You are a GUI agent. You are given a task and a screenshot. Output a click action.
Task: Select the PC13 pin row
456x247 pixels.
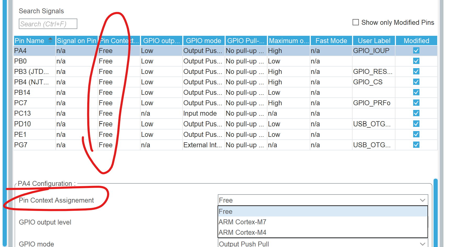[34, 113]
